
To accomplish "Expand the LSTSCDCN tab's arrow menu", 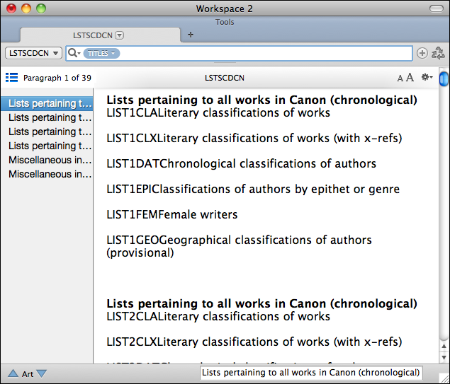I will click(x=119, y=35).
